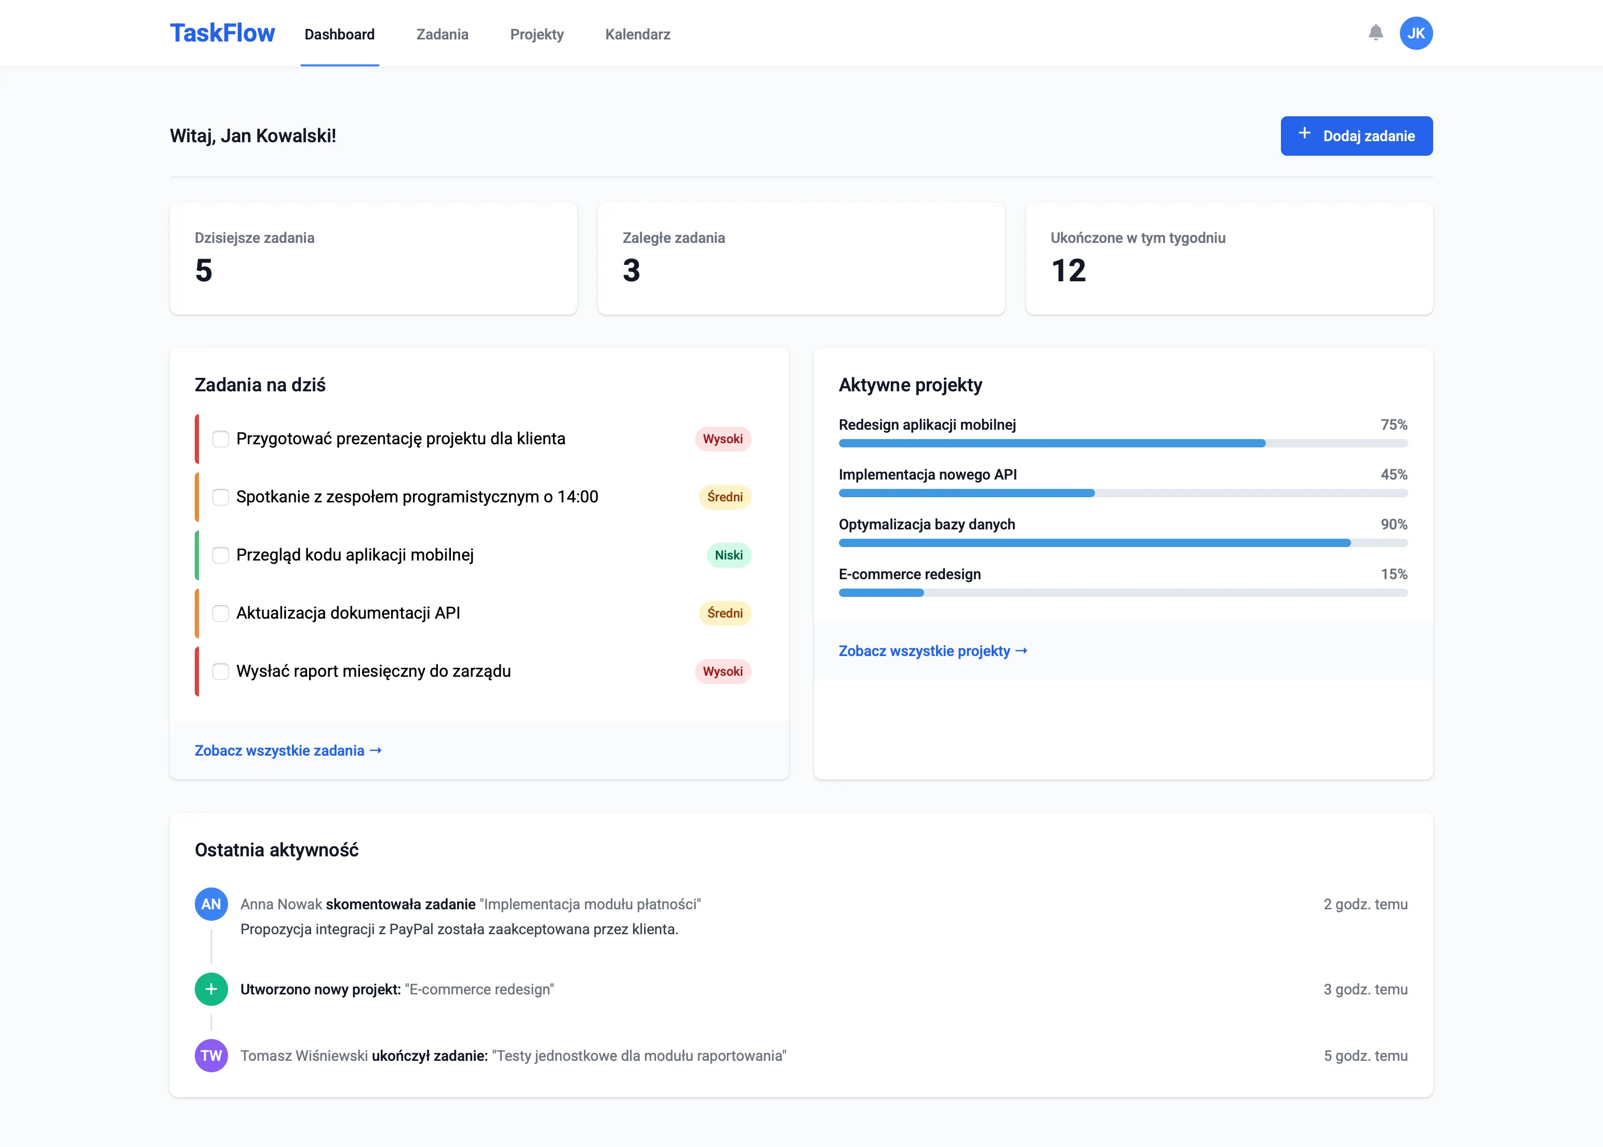Click the 45% progress value
Screen dimensions: 1603x1147
[x=1394, y=474]
